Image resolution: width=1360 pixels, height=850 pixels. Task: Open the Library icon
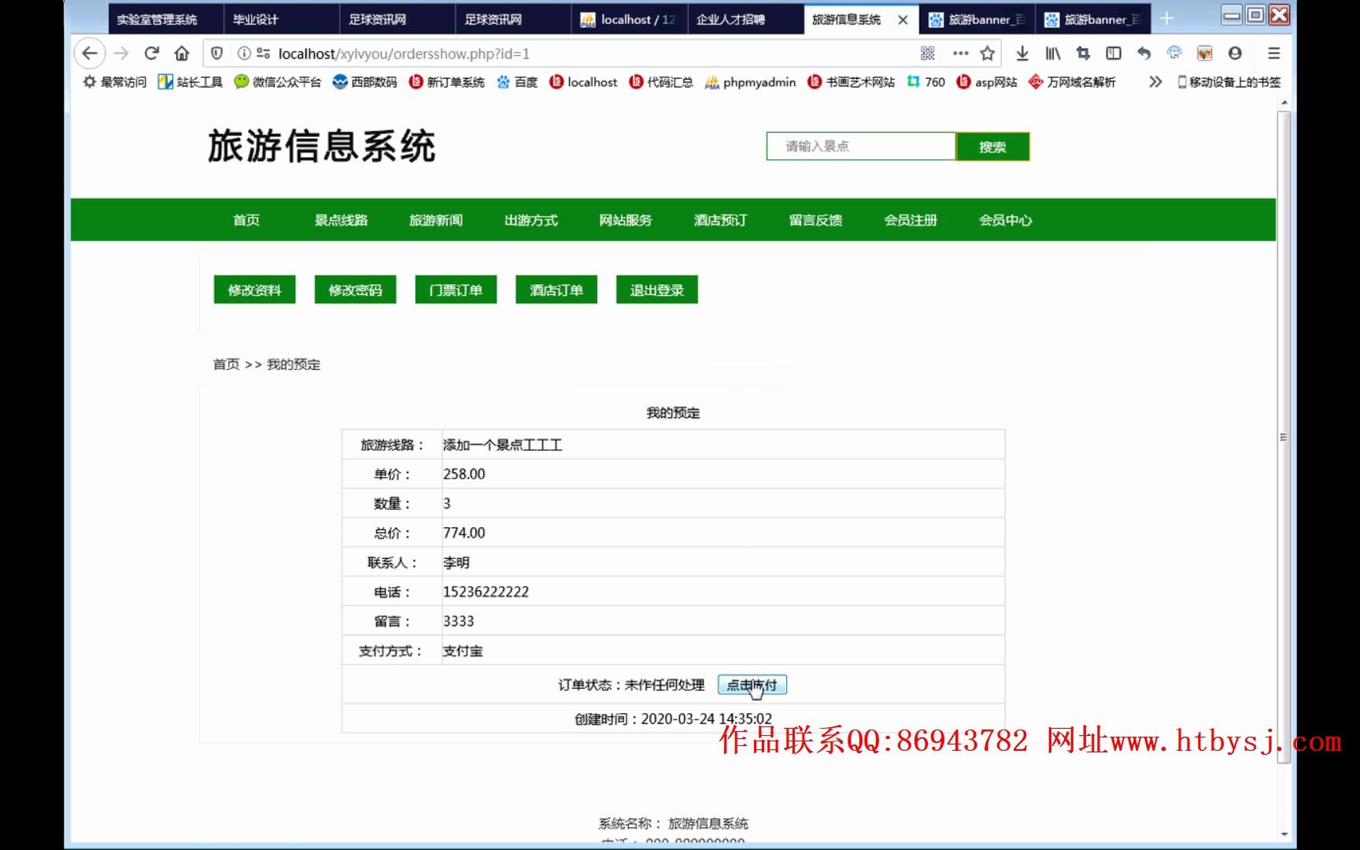(1053, 54)
